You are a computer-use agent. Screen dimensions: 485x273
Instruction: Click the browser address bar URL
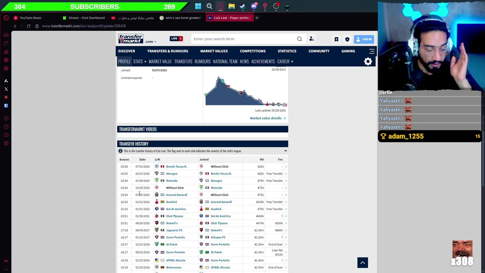84,26
